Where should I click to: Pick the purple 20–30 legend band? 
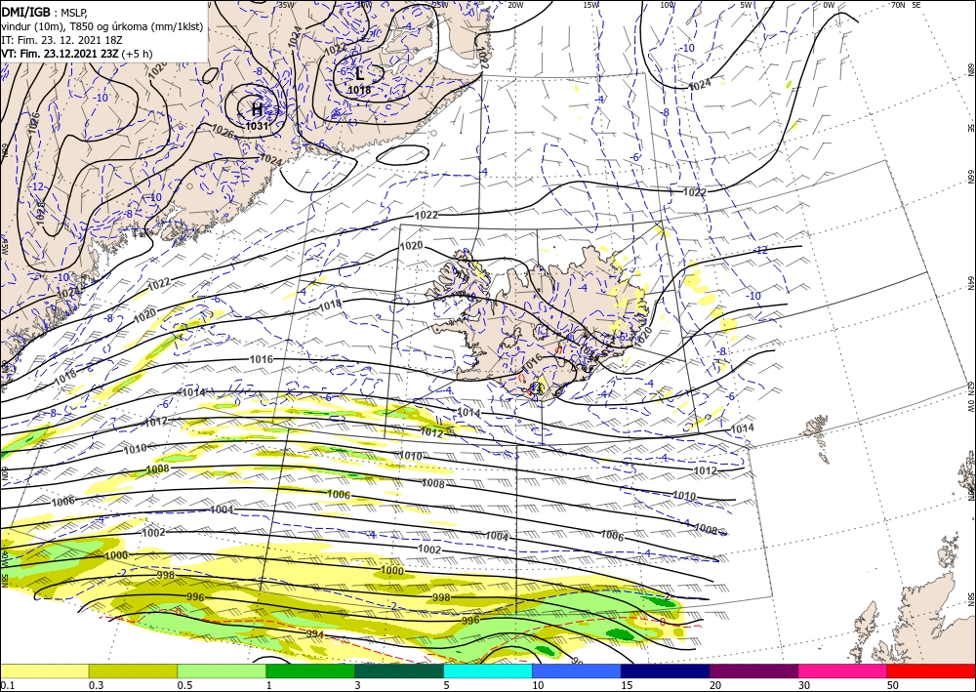[x=753, y=671]
